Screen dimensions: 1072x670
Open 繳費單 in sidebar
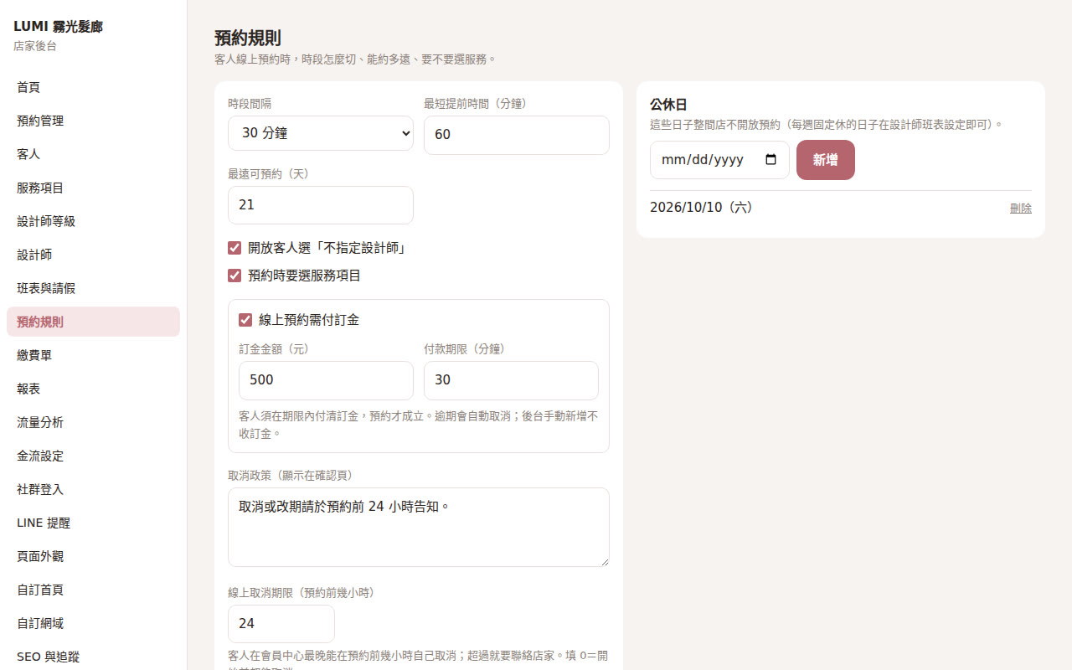(x=93, y=355)
